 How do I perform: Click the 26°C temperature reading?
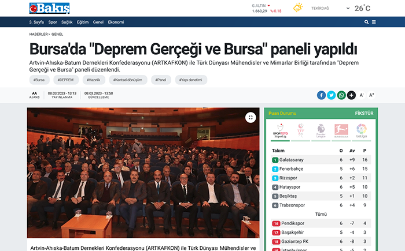point(362,8)
